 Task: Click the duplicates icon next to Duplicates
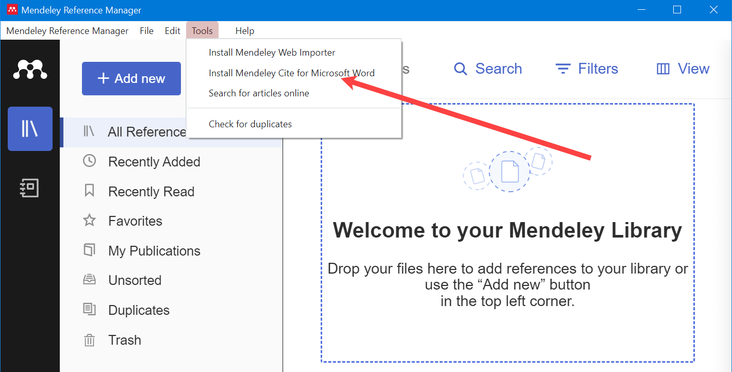point(90,310)
